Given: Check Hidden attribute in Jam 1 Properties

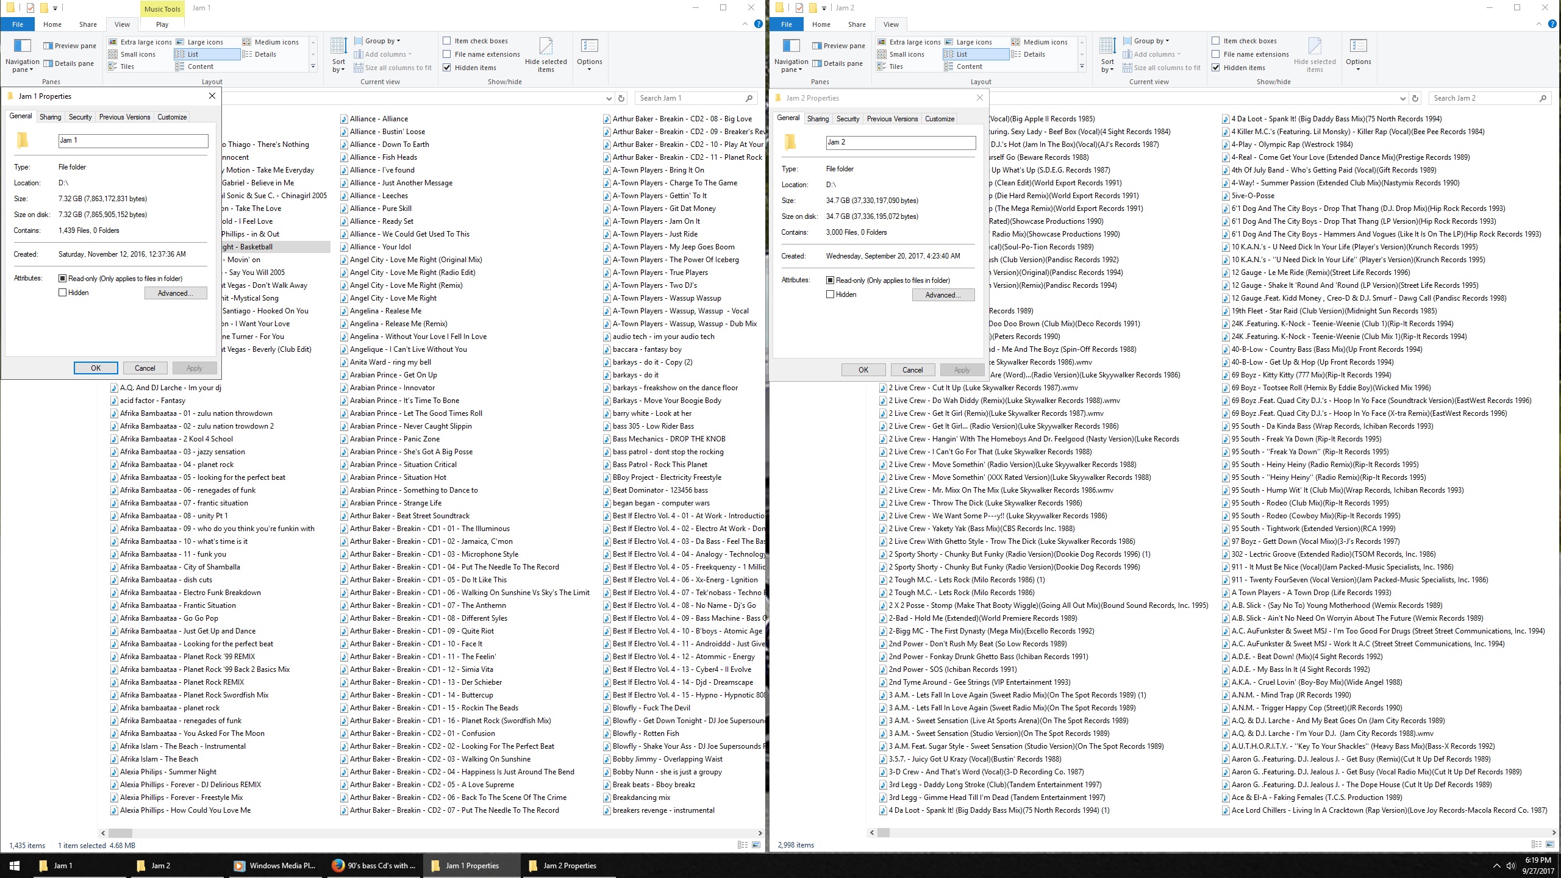Looking at the screenshot, I should coord(62,293).
